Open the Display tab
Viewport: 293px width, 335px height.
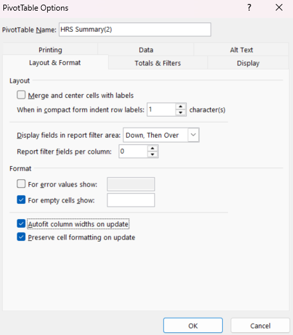[x=248, y=63]
